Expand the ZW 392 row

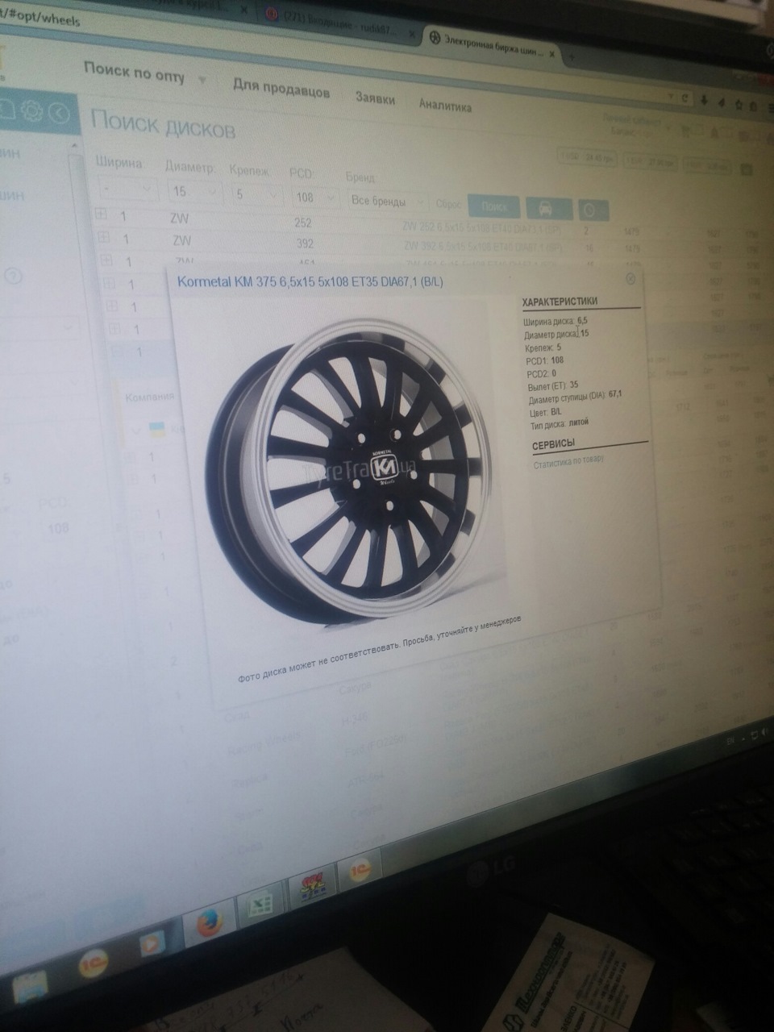103,237
